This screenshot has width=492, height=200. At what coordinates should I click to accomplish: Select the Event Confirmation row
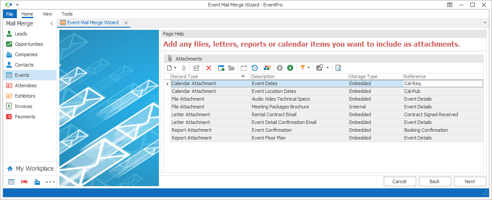click(x=327, y=130)
